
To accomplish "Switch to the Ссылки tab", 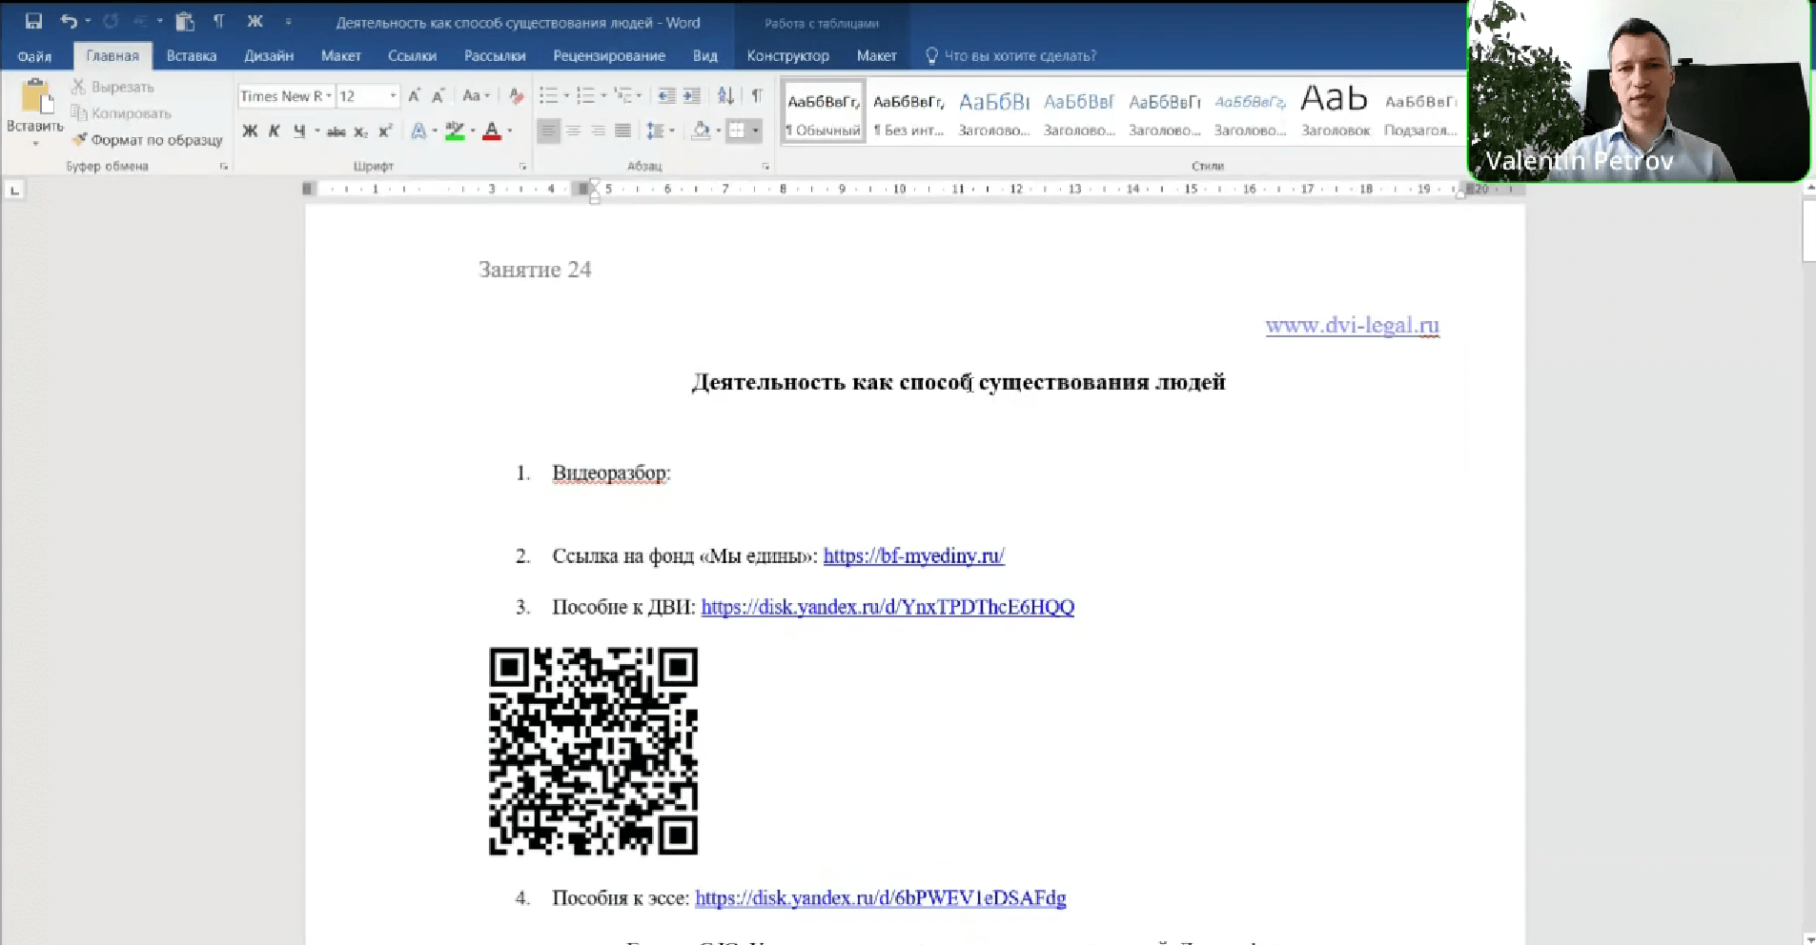I will [412, 56].
